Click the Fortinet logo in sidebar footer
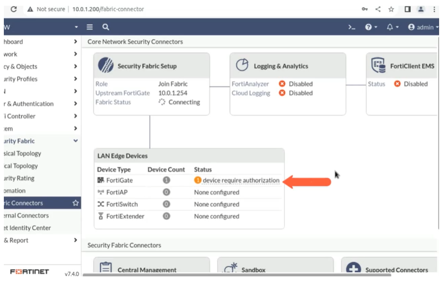The image size is (442, 284). [x=30, y=272]
